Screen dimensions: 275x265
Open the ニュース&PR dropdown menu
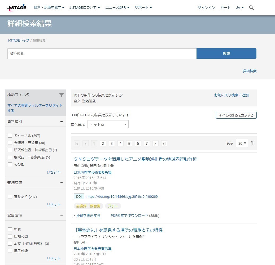pyautogui.click(x=117, y=7)
